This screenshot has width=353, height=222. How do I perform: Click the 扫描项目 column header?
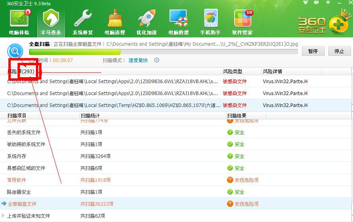coord(17,116)
